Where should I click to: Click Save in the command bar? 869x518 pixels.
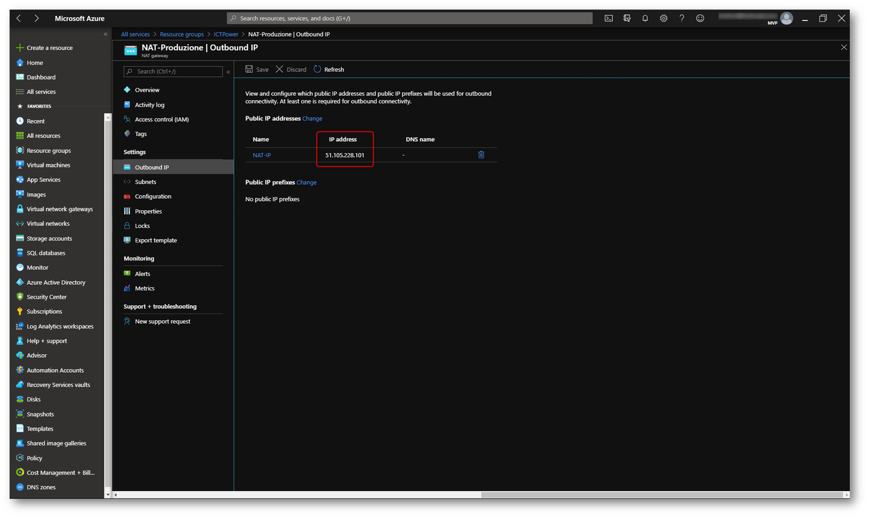click(x=257, y=69)
